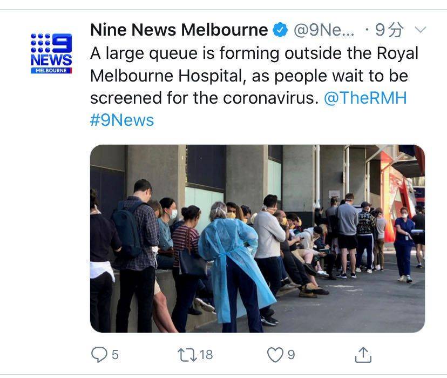Image resolution: width=447 pixels, height=378 pixels.
Task: Open the @TheRMH mention link
Action: (x=365, y=98)
